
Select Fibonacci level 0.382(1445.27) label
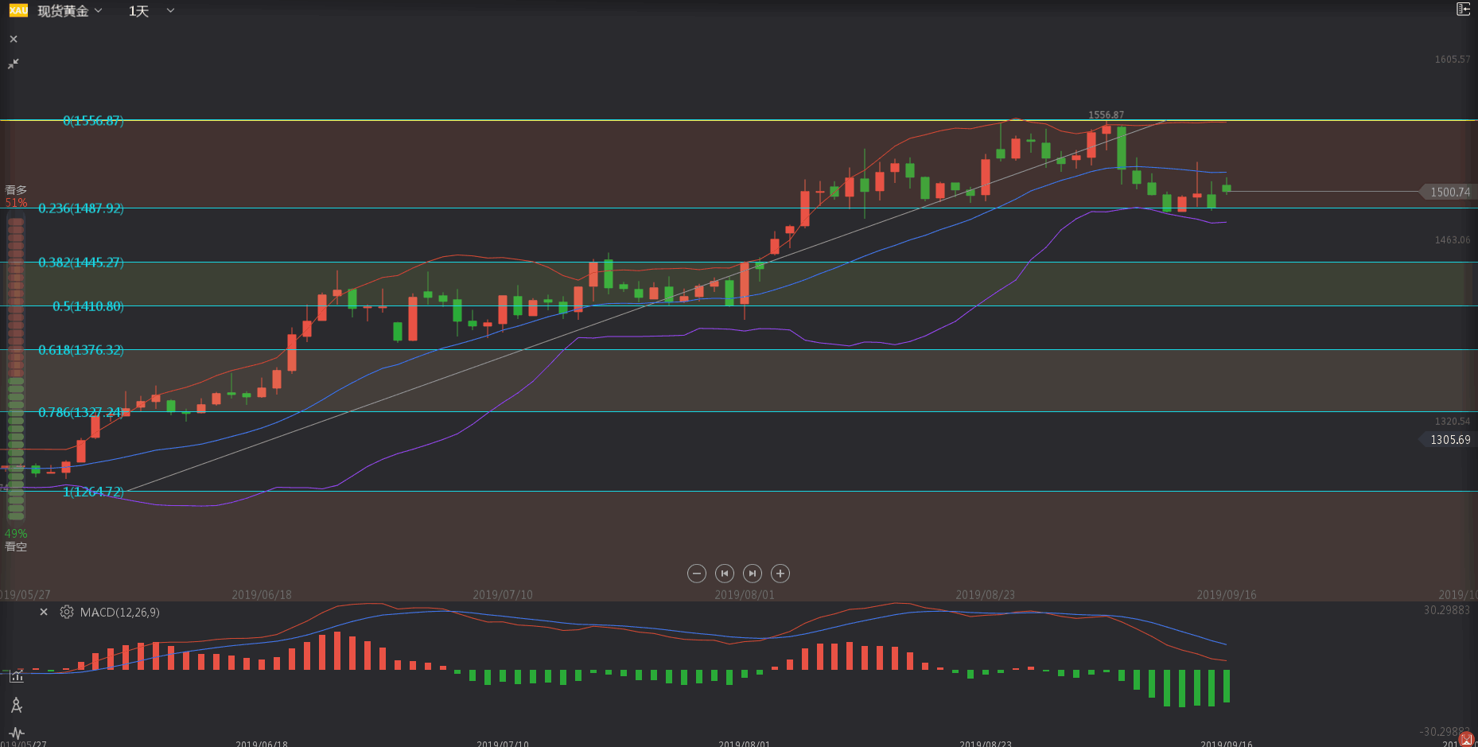click(x=81, y=263)
